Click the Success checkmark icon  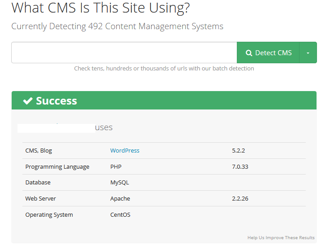click(28, 101)
